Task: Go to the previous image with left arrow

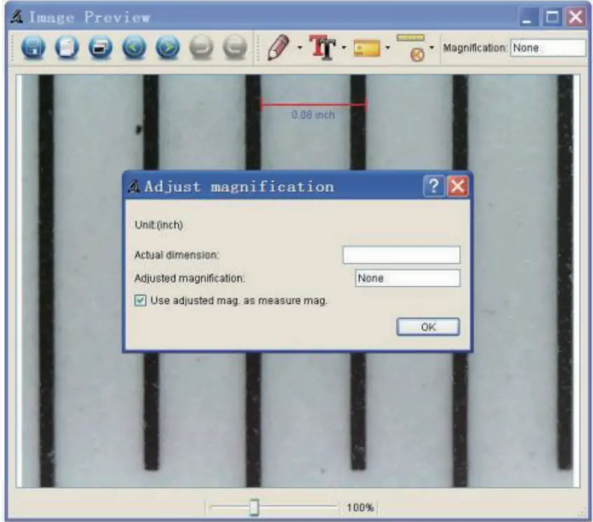Action: click(135, 48)
